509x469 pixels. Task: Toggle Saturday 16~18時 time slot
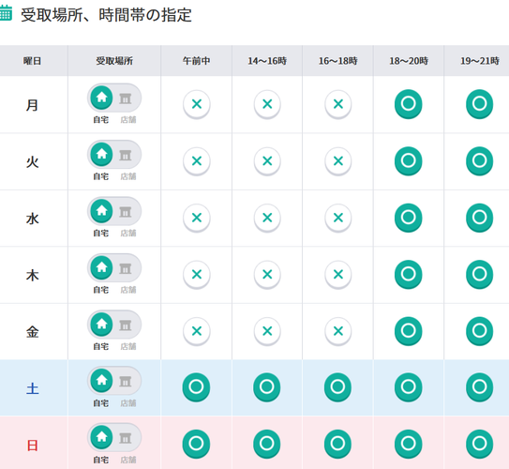(x=337, y=387)
